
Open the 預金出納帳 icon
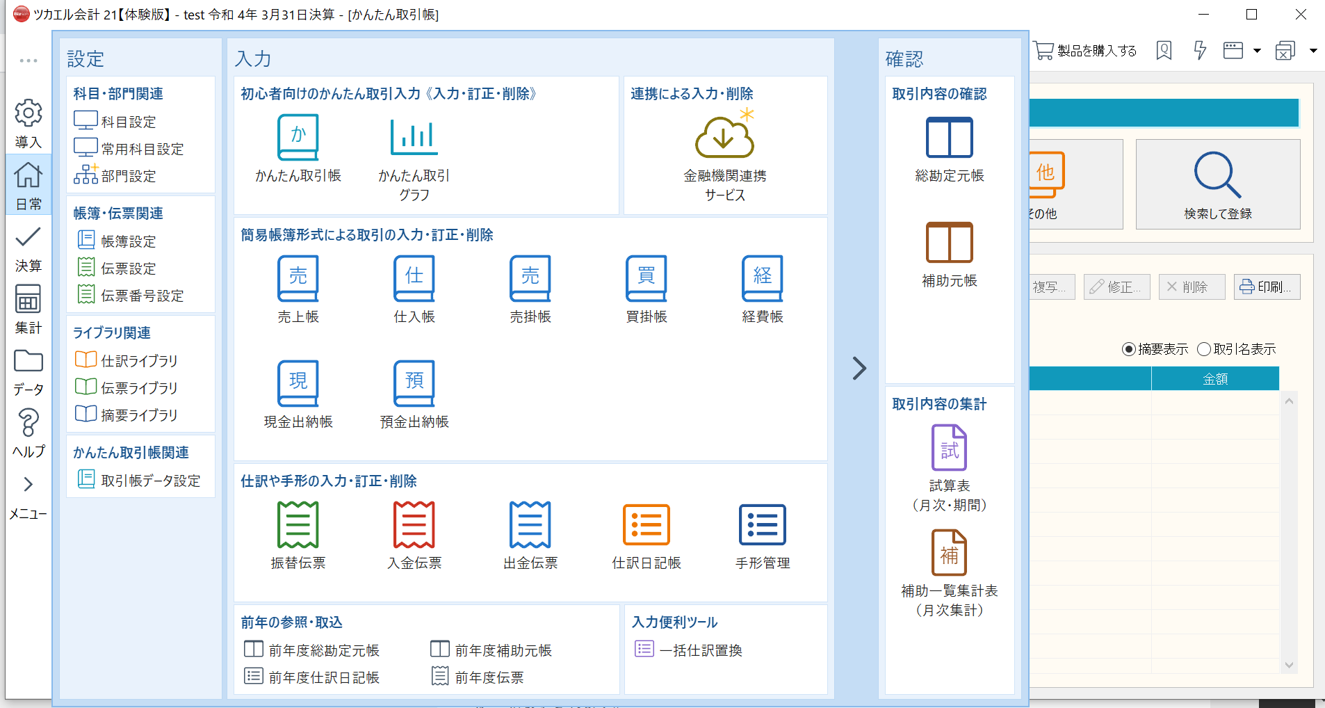coord(414,383)
